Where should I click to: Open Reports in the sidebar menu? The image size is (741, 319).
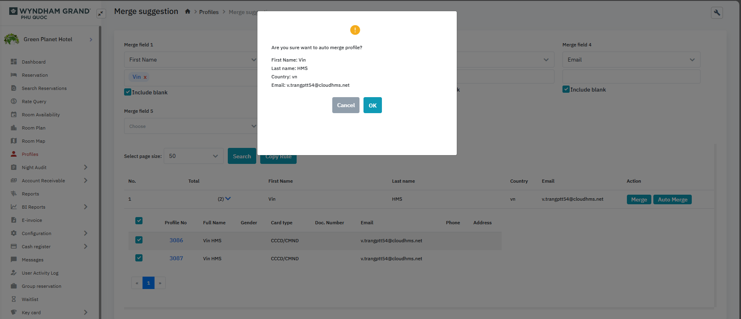point(30,194)
